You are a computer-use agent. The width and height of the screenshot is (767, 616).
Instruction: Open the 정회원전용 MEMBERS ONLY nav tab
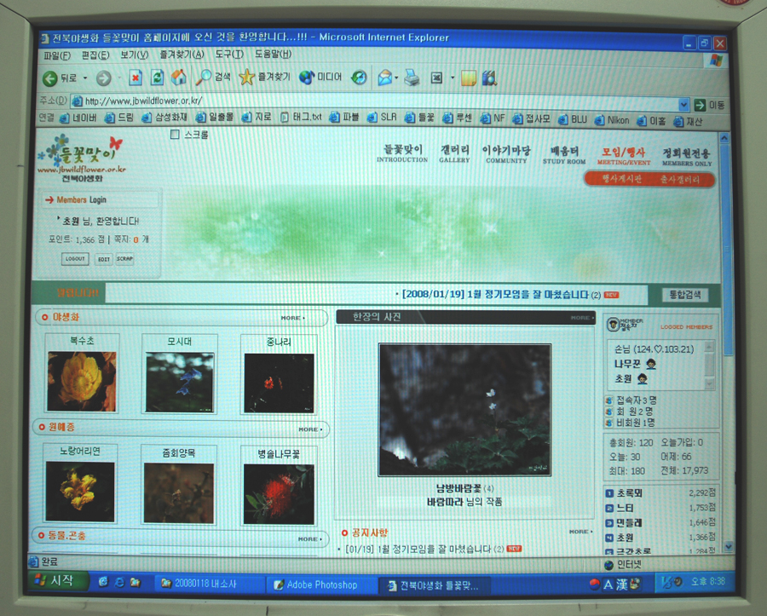(x=687, y=158)
